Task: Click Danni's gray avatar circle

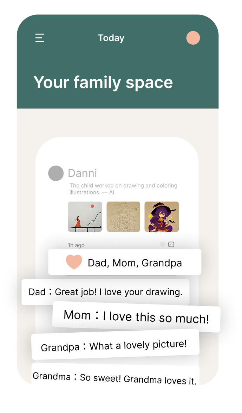Action: pos(56,173)
